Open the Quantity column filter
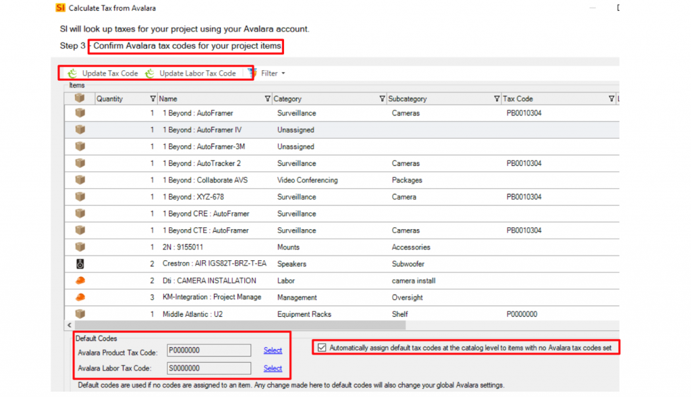This screenshot has width=691, height=397. coord(153,98)
